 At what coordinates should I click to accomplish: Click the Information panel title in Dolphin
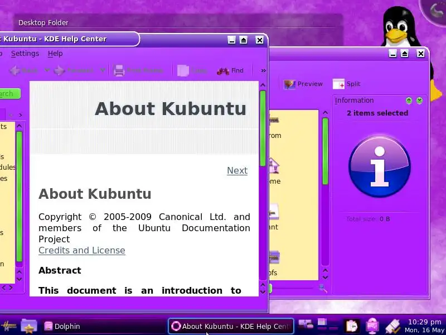[354, 100]
